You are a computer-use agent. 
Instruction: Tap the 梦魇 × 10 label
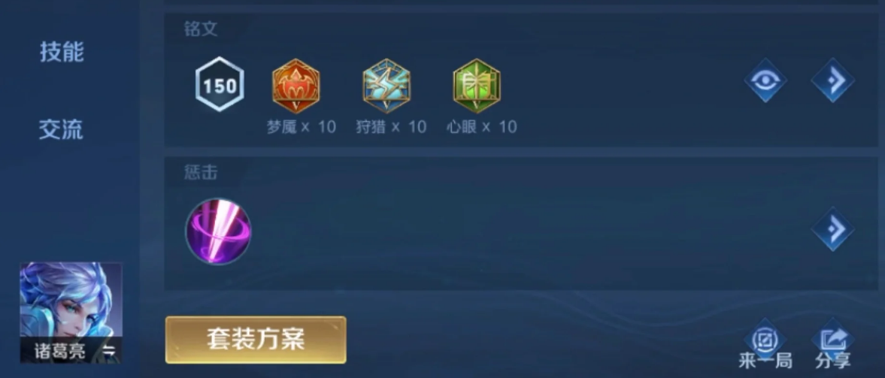[302, 127]
